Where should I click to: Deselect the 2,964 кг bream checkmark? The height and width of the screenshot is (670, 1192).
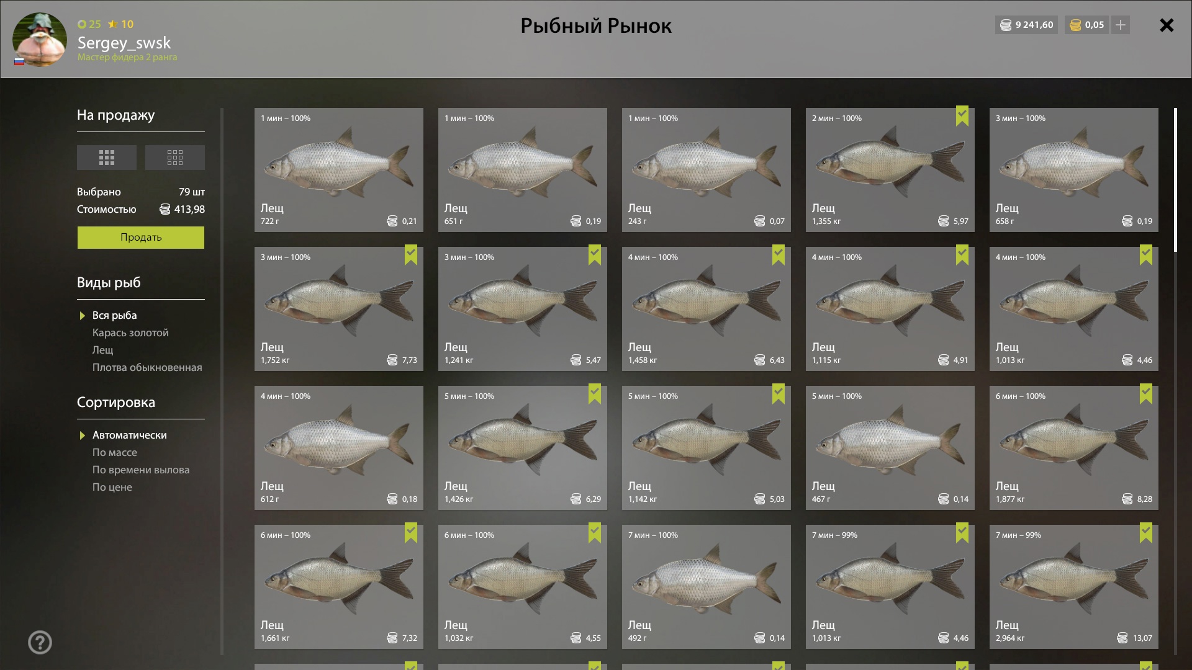pyautogui.click(x=1146, y=533)
